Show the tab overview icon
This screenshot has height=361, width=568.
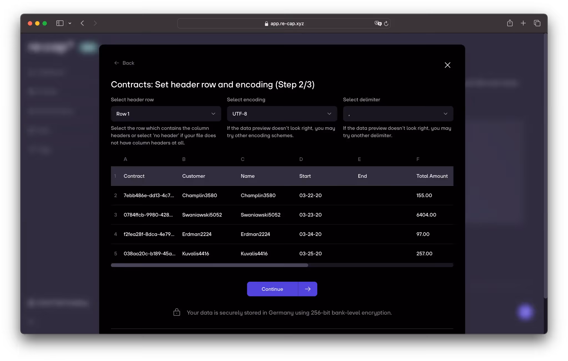(x=537, y=23)
